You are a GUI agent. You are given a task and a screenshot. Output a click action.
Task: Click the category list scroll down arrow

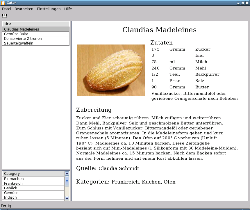67,198
